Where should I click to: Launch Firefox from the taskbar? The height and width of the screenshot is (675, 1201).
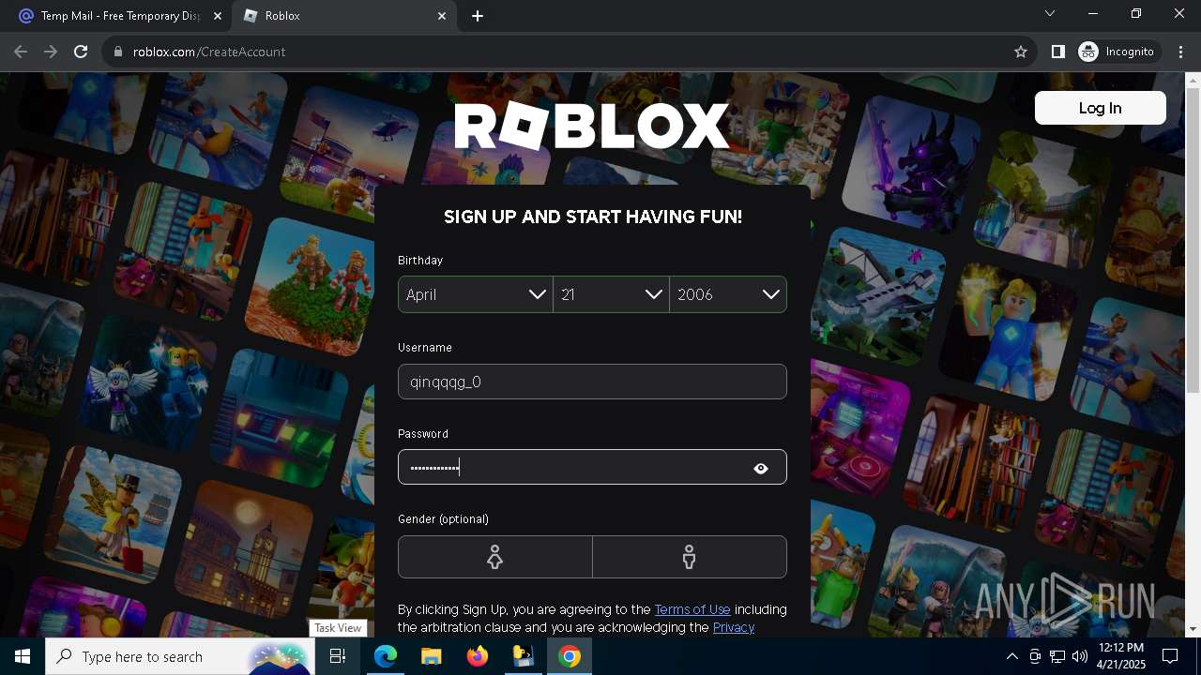(477, 656)
